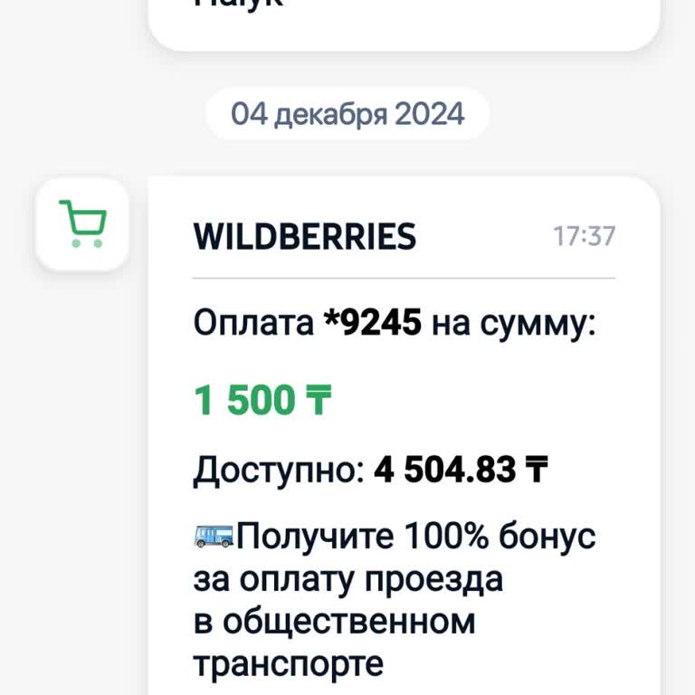Click the line в общественном

click(334, 622)
